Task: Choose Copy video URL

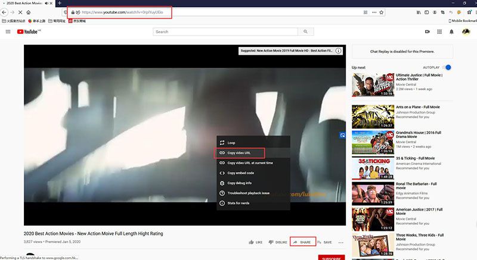Action: tap(253, 153)
